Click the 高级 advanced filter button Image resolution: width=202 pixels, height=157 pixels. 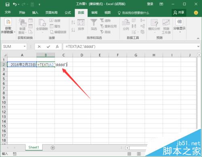point(105,32)
